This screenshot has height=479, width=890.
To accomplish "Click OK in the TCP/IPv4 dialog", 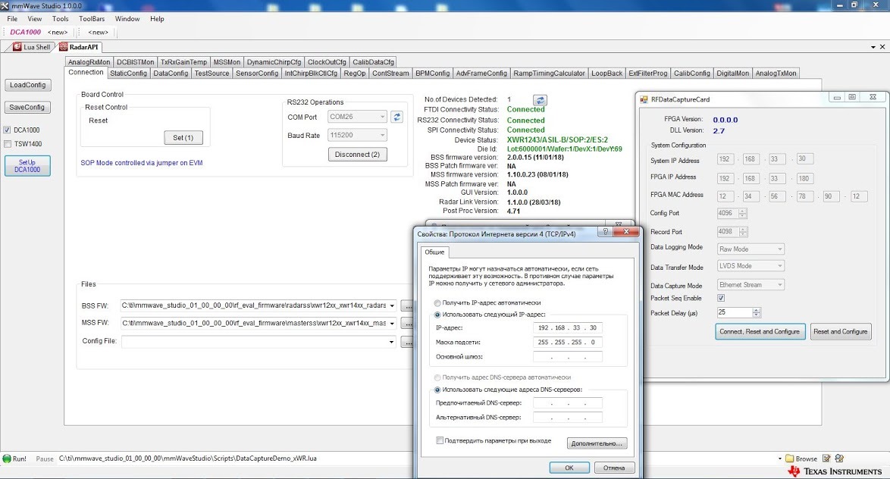I will (x=569, y=468).
